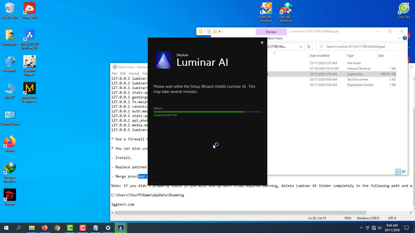Switch to Firefox on taskbar
The image size is (415, 233).
tap(45, 228)
